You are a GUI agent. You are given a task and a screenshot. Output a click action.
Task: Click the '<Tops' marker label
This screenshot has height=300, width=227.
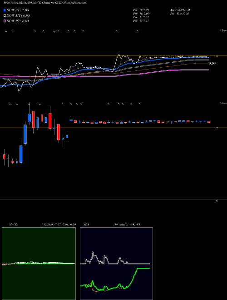click(x=223, y=30)
